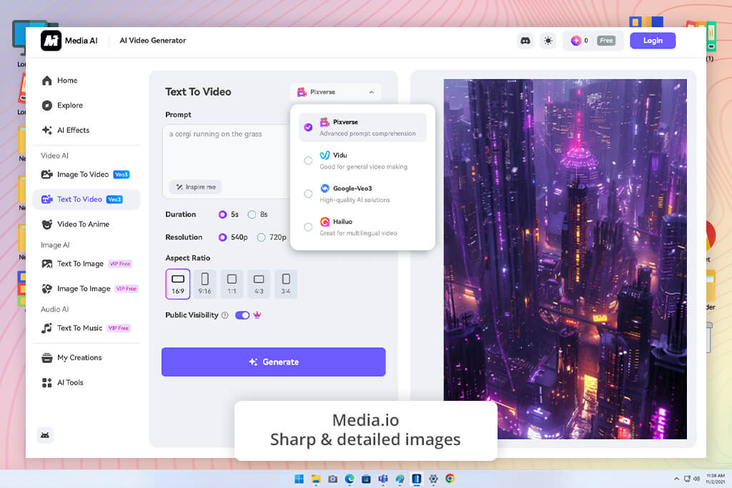Screen dimensions: 732x488
Task: Click the Media AI logo icon
Action: (x=51, y=41)
